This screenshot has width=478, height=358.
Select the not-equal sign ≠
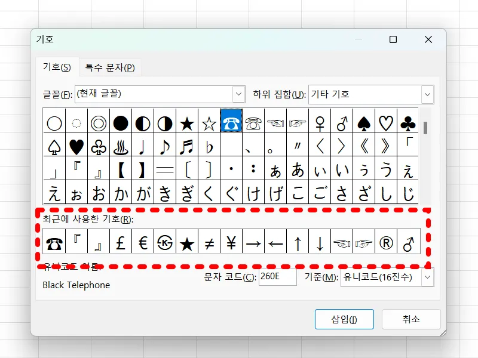(209, 241)
